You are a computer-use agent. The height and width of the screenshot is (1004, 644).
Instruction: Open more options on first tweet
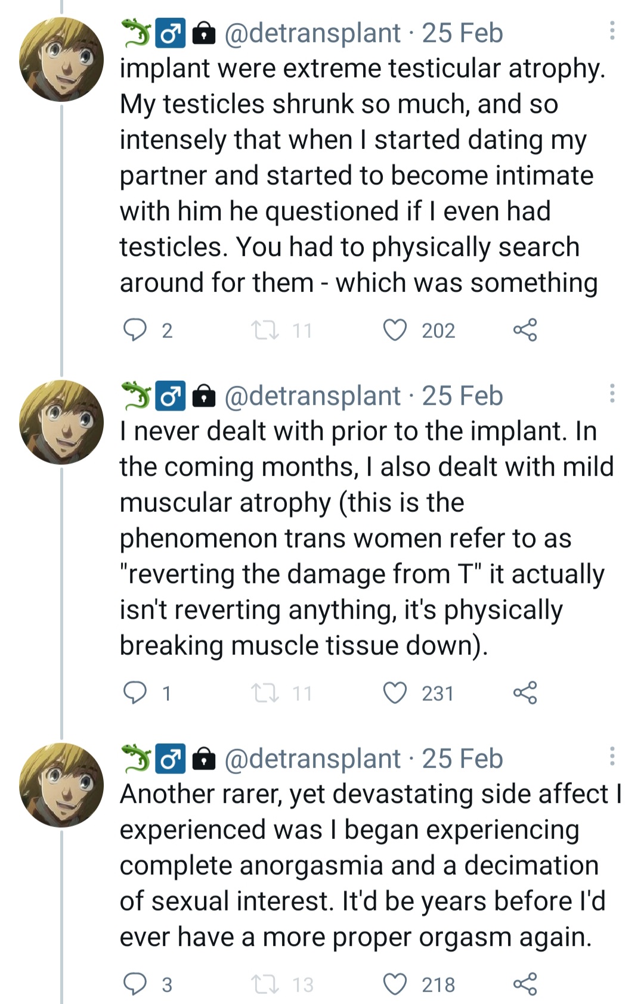point(612,31)
